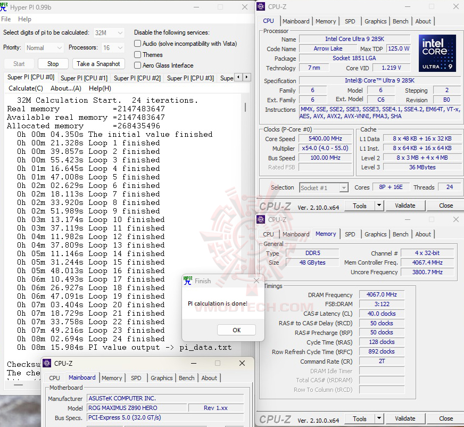464x427 pixels.
Task: Click Close in Memory CPU-Z window
Action: 446,418
